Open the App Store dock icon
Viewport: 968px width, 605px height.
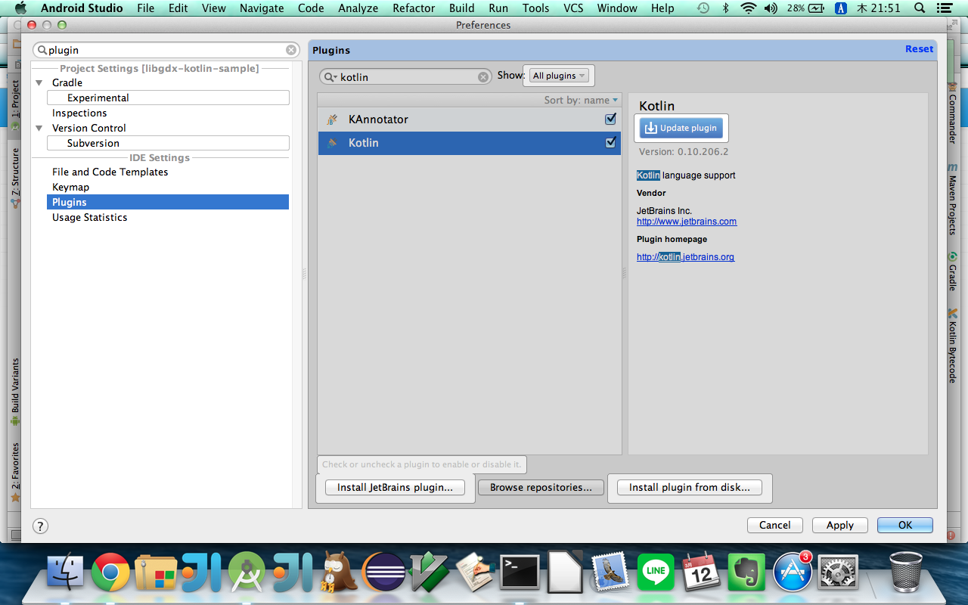792,572
